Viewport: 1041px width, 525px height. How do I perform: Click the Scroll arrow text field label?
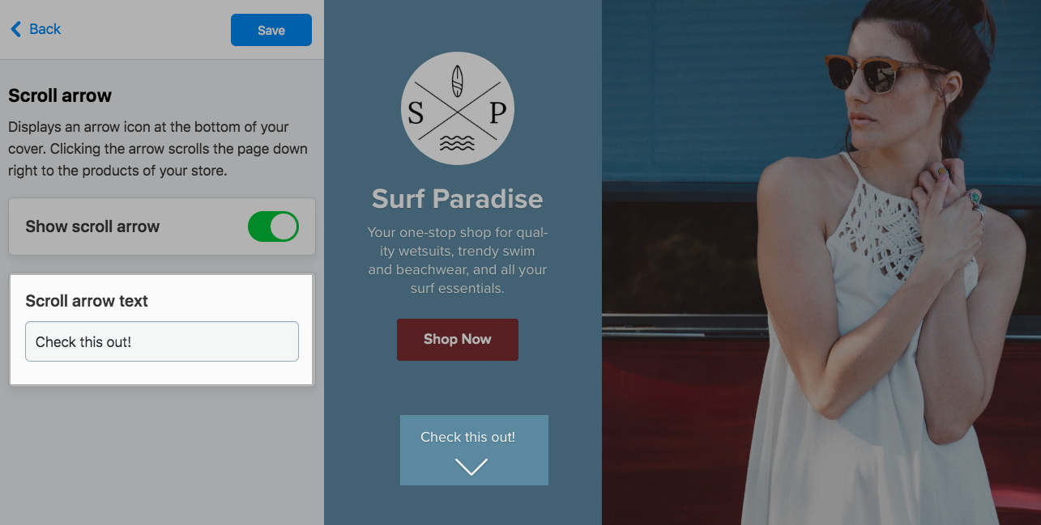(87, 301)
